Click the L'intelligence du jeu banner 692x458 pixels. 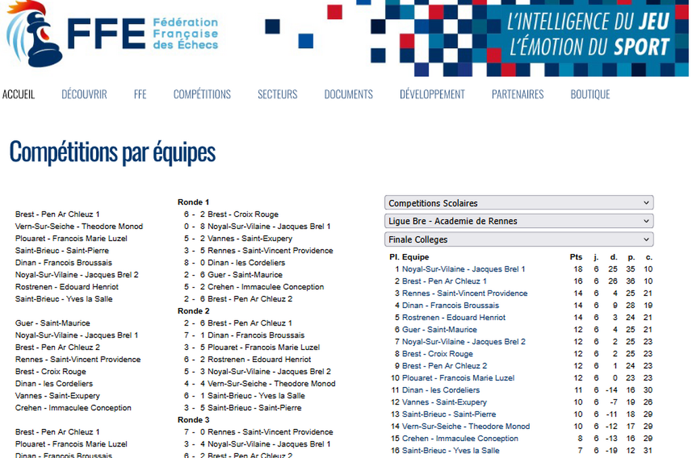tap(588, 34)
